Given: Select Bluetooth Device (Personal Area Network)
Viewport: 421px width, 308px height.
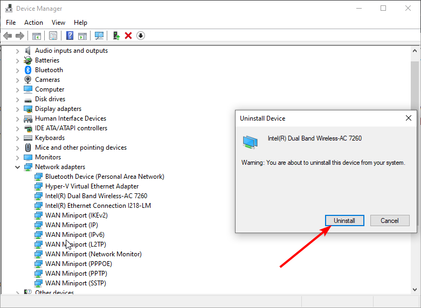Looking at the screenshot, I should click(x=105, y=177).
